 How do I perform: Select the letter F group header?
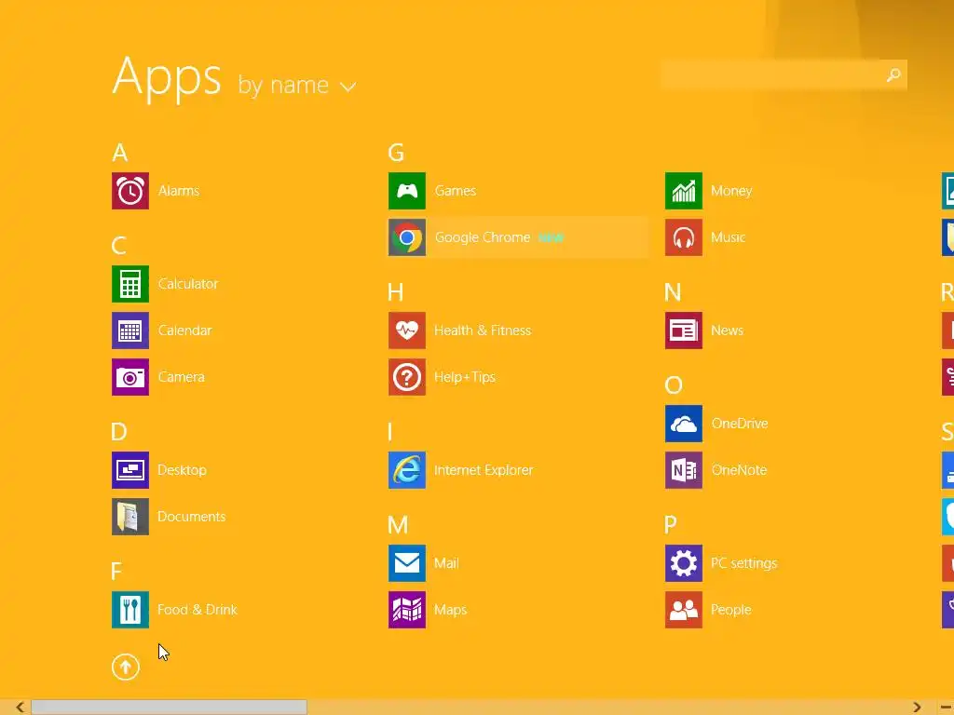click(x=116, y=572)
